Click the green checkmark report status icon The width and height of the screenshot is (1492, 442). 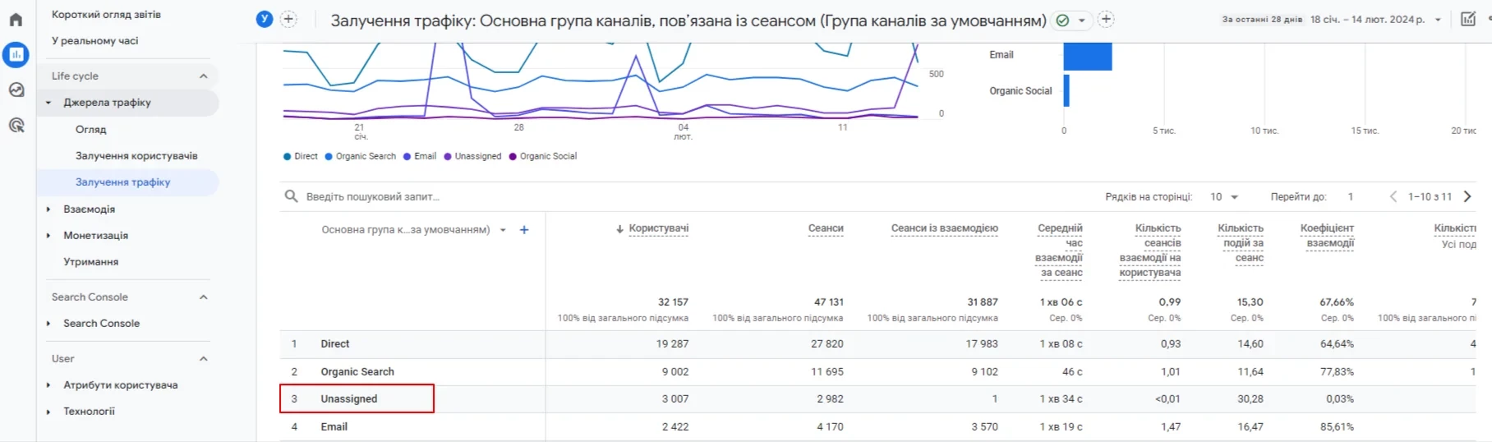pos(1062,20)
